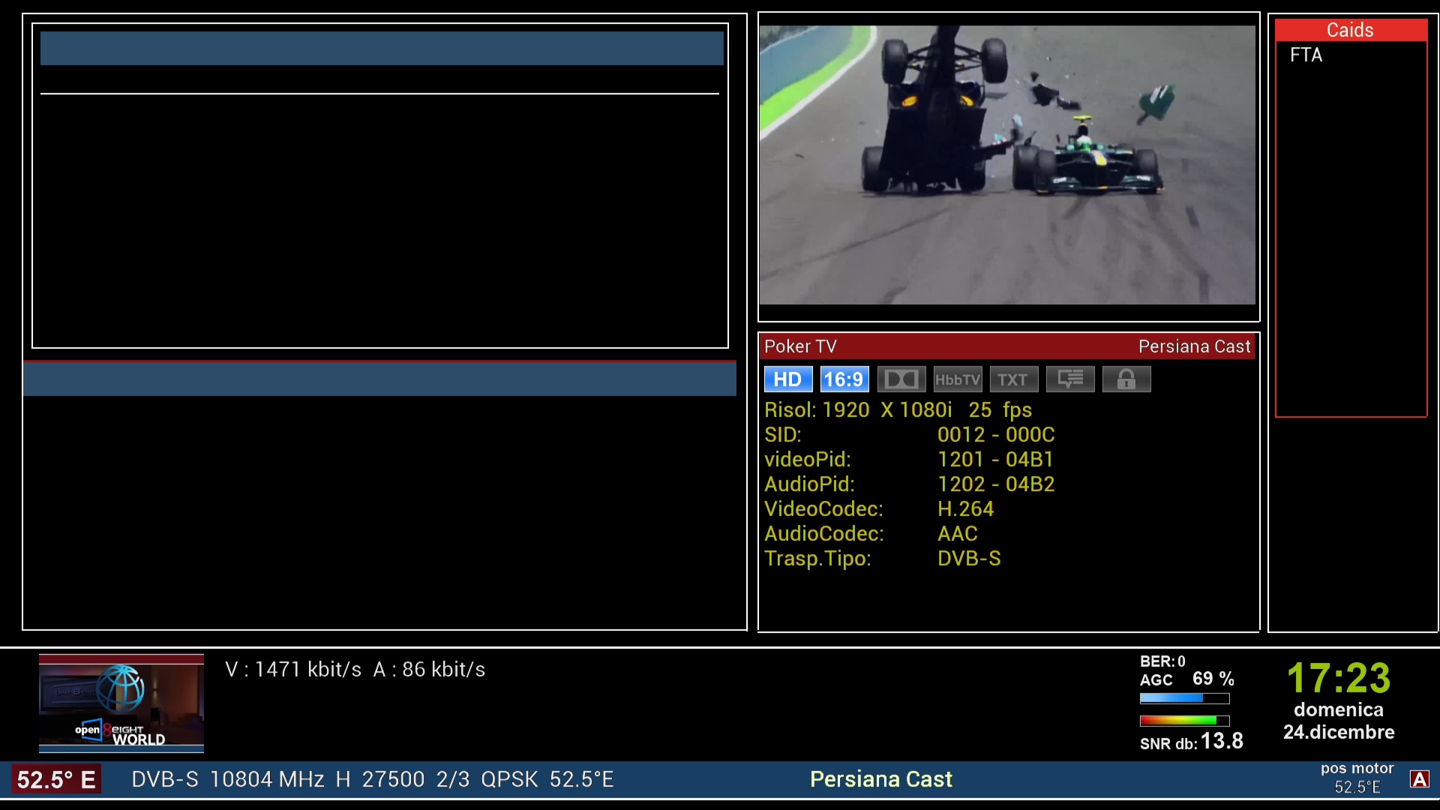Click the padlock encryption icon

pyautogui.click(x=1126, y=379)
